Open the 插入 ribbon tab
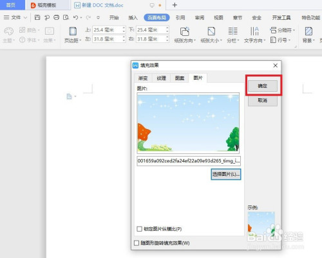This screenshot has width=322, height=258. 133,17
